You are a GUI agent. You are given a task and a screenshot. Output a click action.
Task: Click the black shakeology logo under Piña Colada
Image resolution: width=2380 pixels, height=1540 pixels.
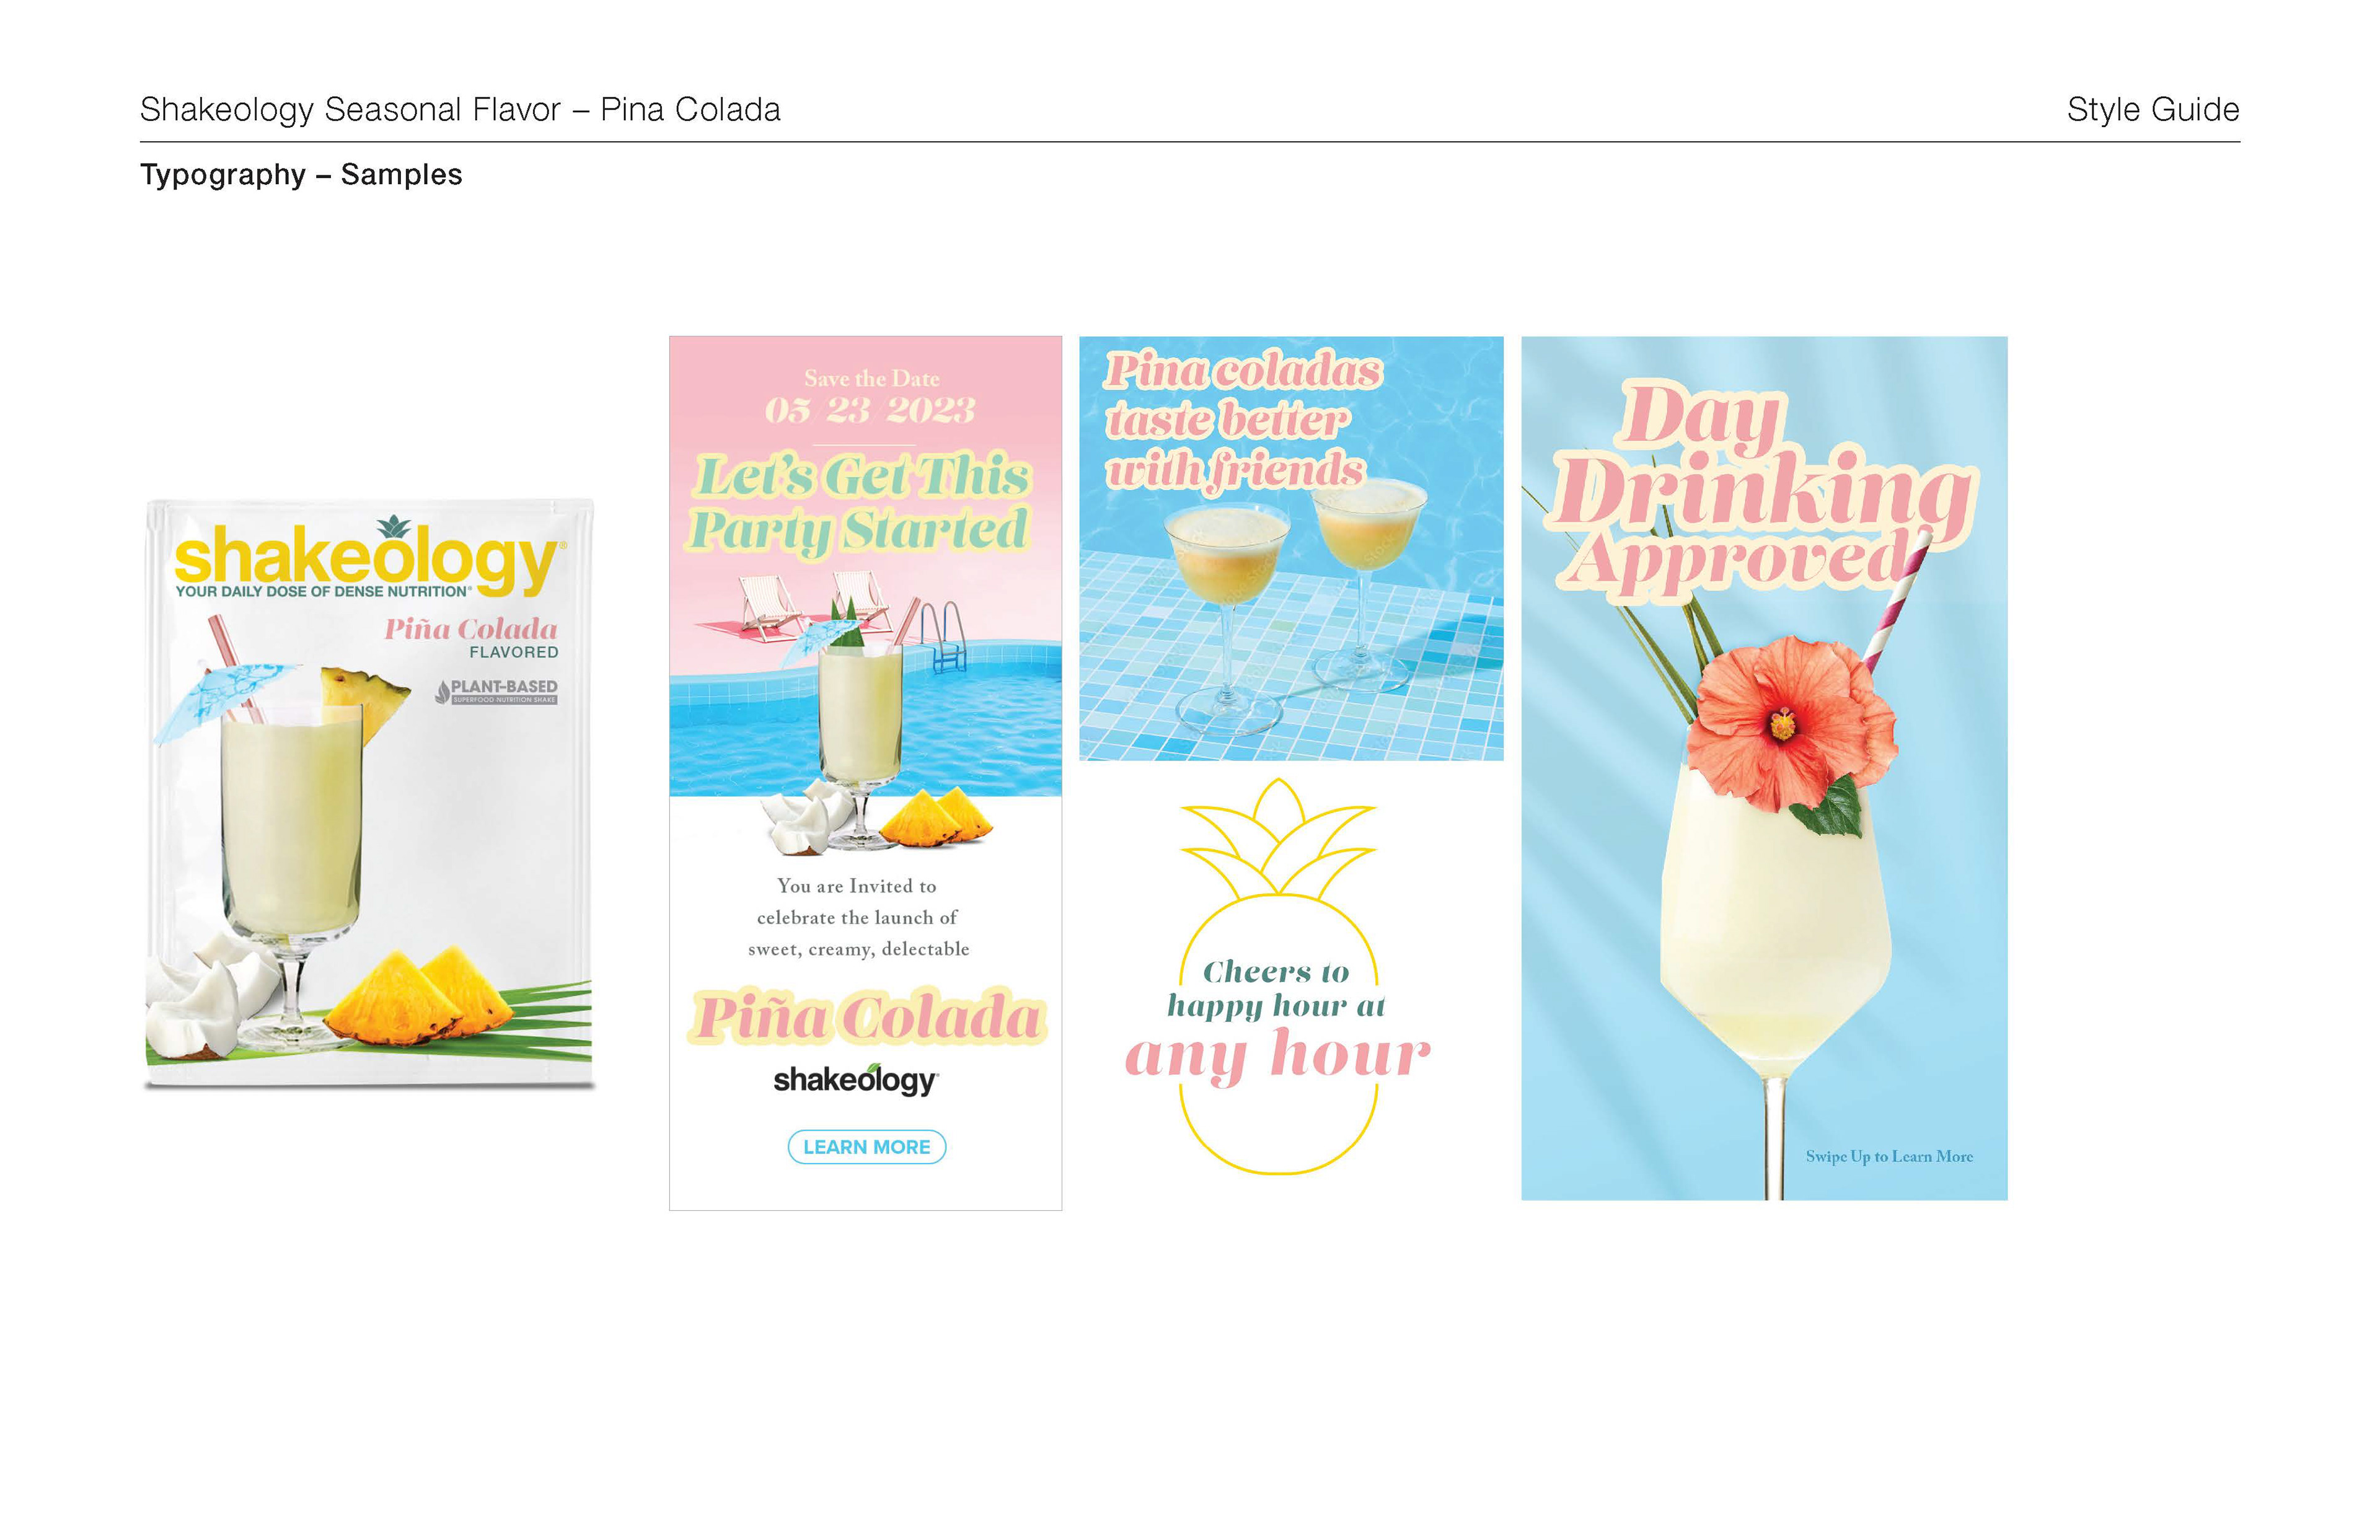pos(856,1079)
